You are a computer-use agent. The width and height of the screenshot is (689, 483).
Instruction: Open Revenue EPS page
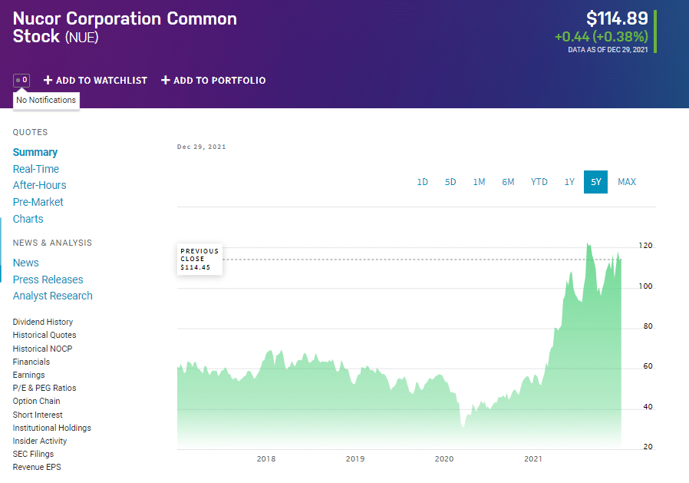[x=37, y=467]
